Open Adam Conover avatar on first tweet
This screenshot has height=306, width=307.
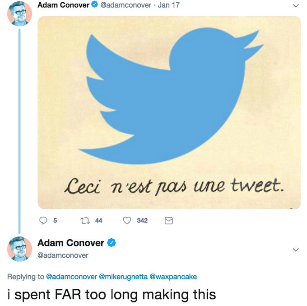pos(19,14)
